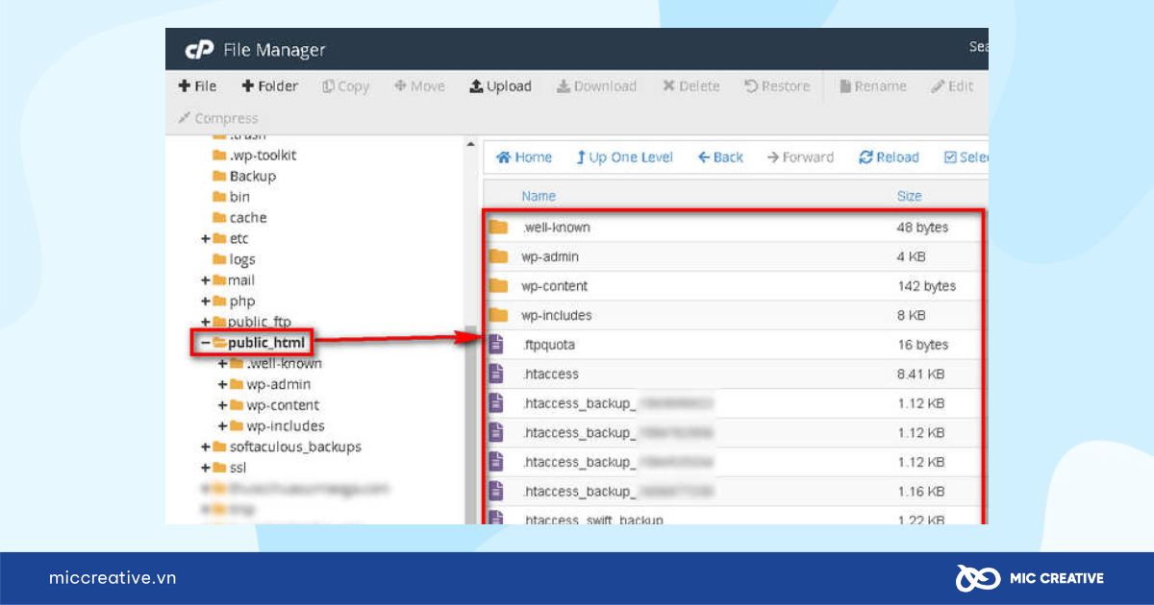Screen dimensions: 1154x605
Task: Sort files by Size column header
Action: coord(909,196)
